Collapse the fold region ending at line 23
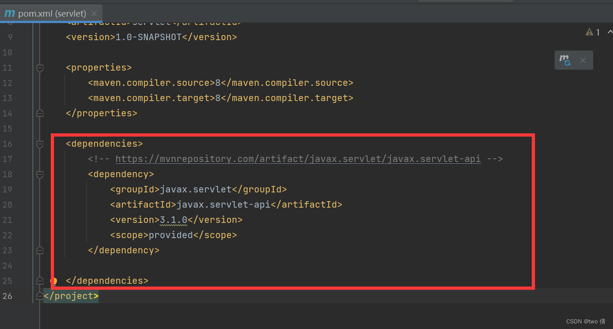Screen dimensions: 613x329 click(39, 250)
